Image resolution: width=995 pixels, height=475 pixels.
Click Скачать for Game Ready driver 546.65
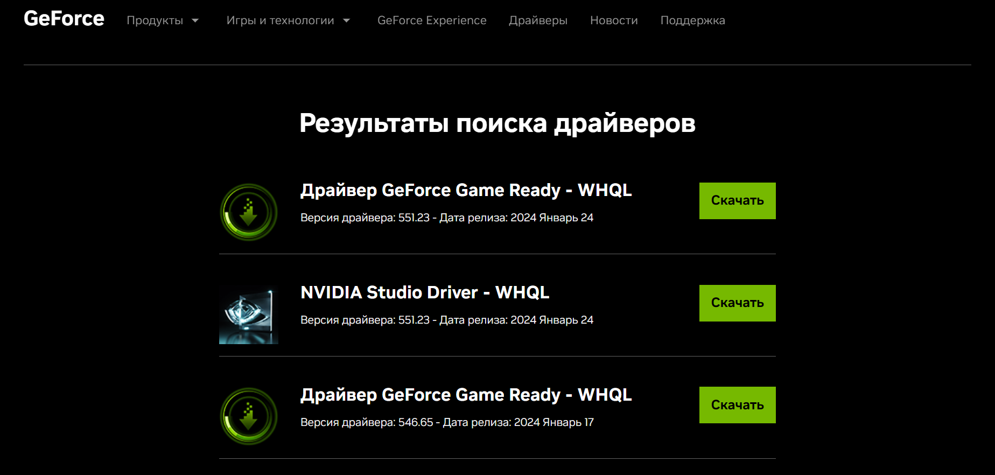coord(738,405)
